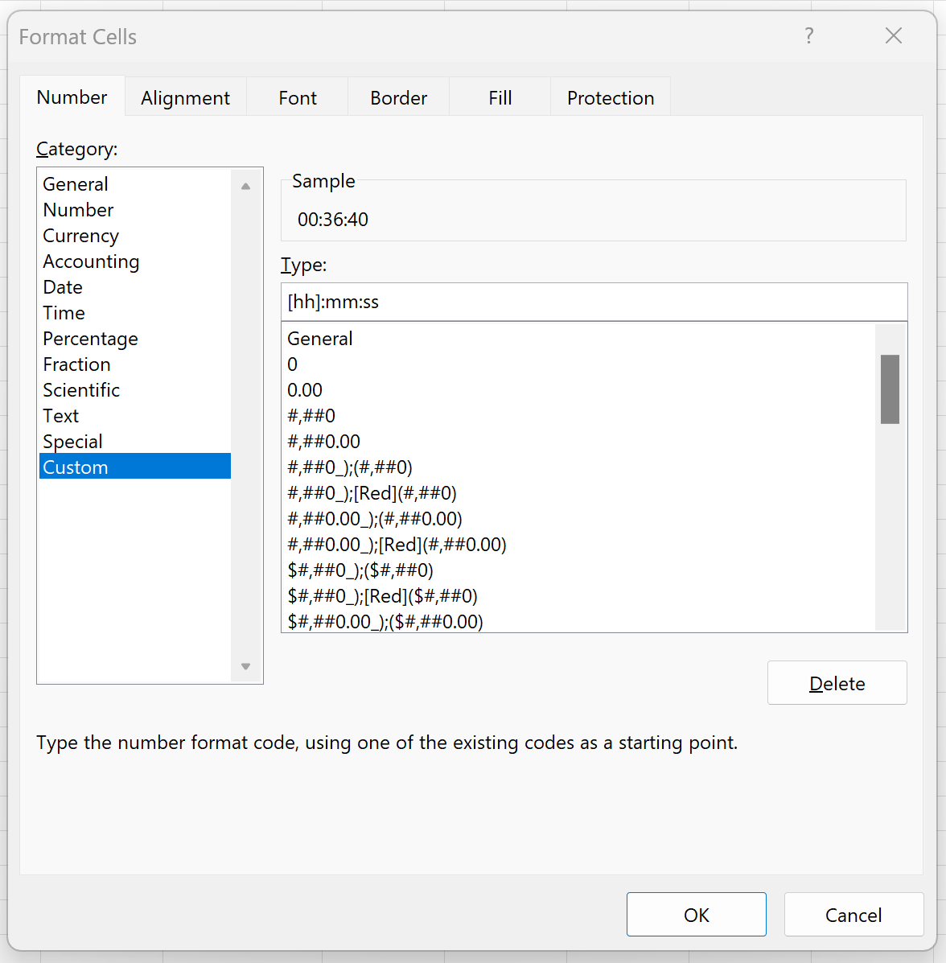The image size is (946, 963).
Task: Select the #,##0 format code
Action: pos(578,416)
